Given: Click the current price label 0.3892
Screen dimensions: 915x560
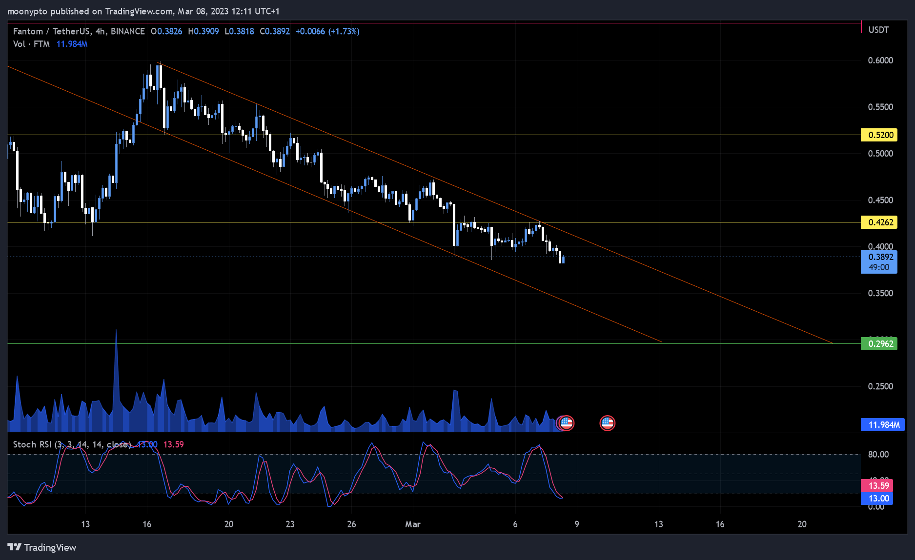Looking at the screenshot, I should pyautogui.click(x=879, y=262).
